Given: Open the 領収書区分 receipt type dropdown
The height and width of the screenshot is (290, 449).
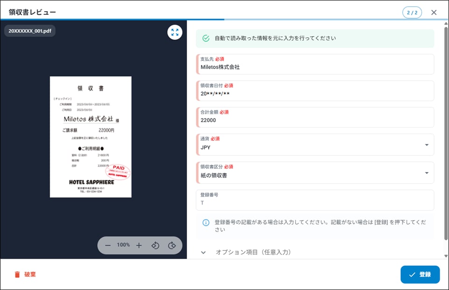Looking at the screenshot, I should click(426, 173).
